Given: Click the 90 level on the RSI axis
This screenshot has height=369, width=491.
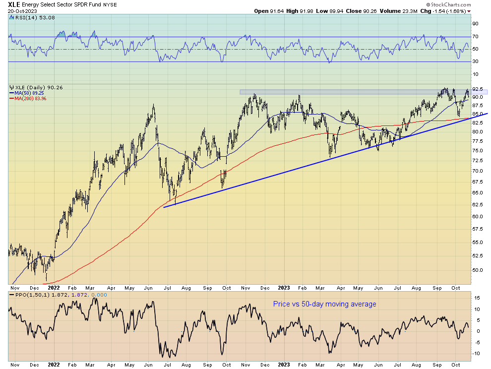Looking at the screenshot, I should [x=475, y=24].
